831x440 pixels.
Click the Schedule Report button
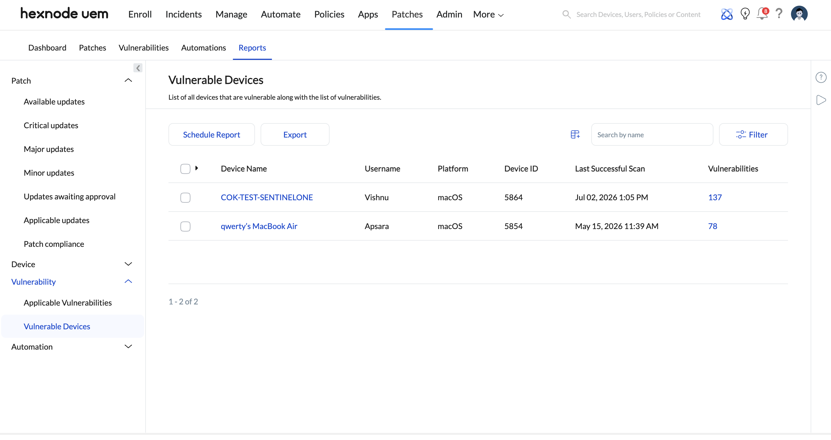pyautogui.click(x=211, y=134)
